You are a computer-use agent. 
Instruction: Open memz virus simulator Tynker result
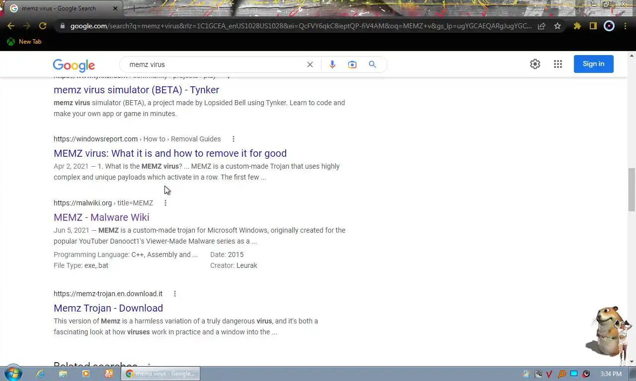point(136,90)
